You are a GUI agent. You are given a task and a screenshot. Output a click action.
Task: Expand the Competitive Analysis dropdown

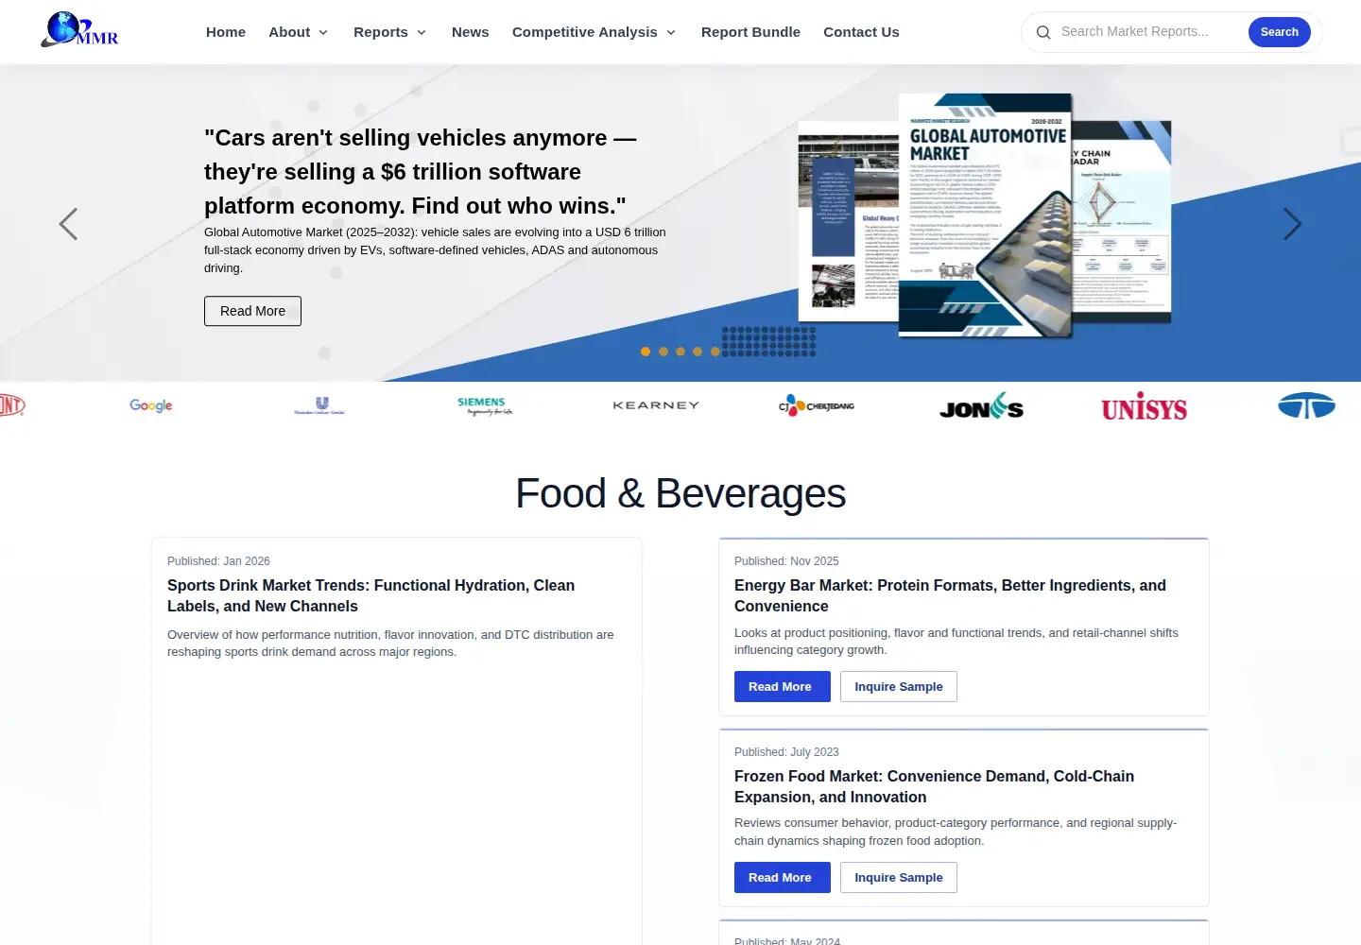pyautogui.click(x=594, y=32)
